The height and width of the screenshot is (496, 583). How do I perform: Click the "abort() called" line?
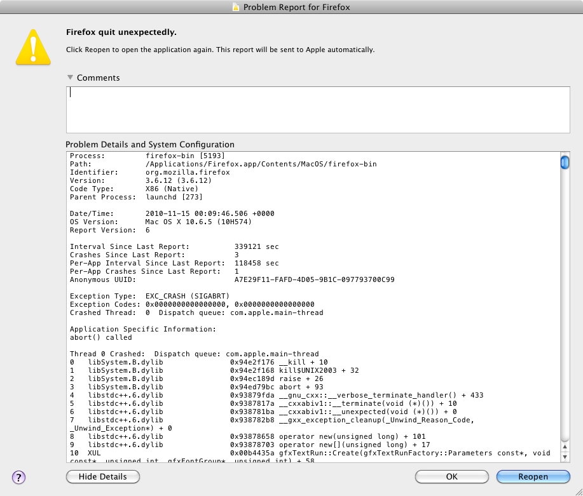tap(100, 337)
